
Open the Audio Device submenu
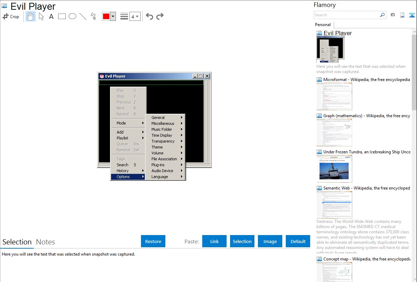(x=165, y=171)
